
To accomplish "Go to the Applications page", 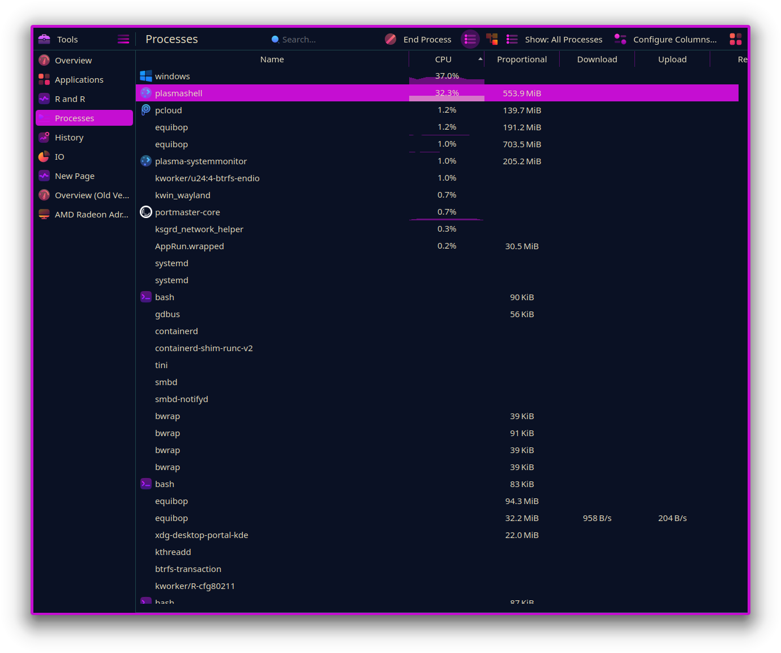I will [79, 80].
